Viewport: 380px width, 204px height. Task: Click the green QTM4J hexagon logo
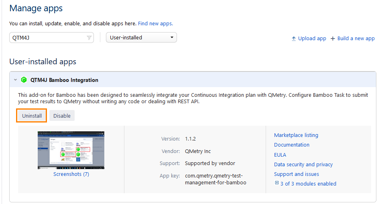(24, 80)
